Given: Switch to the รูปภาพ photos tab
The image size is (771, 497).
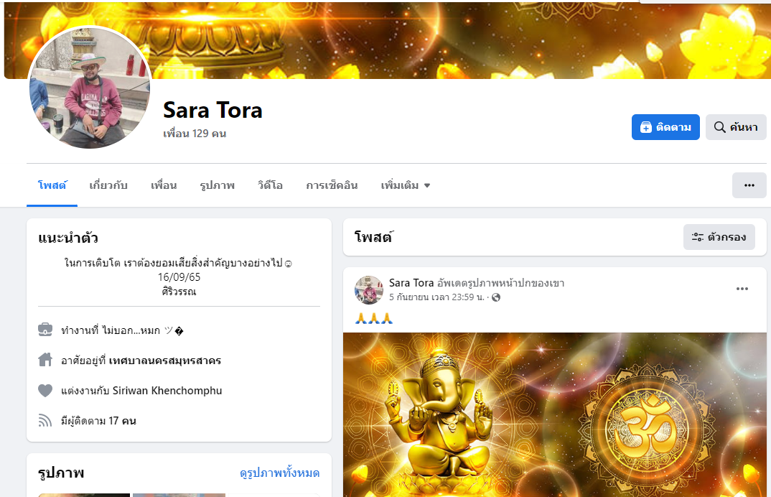Looking at the screenshot, I should (x=218, y=185).
